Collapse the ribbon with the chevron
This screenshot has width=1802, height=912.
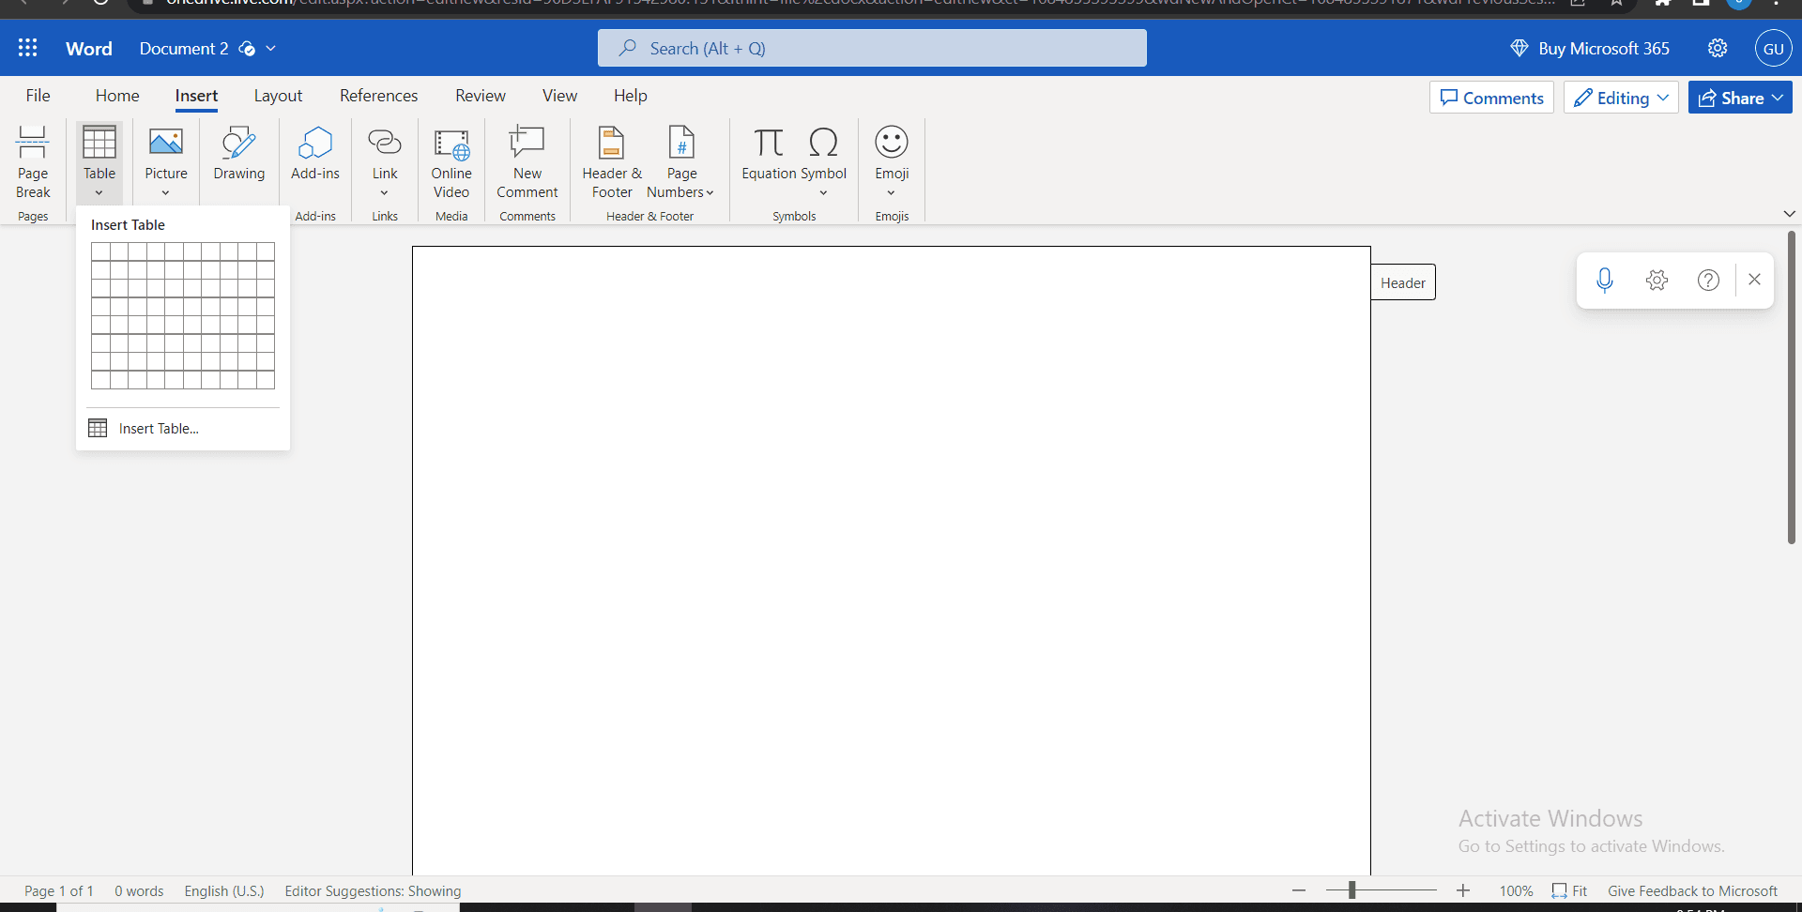[x=1790, y=213]
